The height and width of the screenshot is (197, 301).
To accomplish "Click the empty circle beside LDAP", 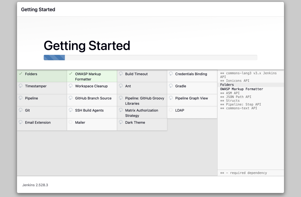I will pos(171,110).
